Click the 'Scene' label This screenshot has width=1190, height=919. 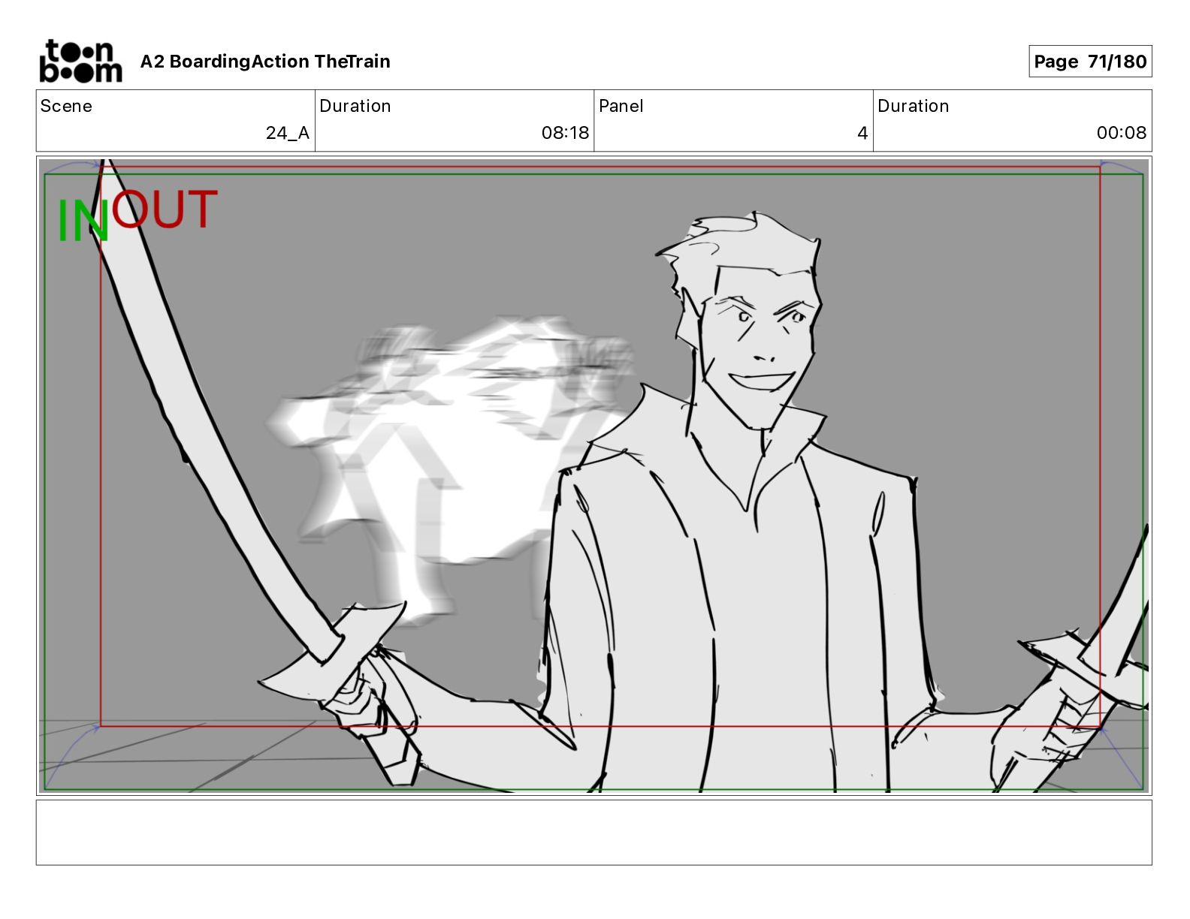66,106
